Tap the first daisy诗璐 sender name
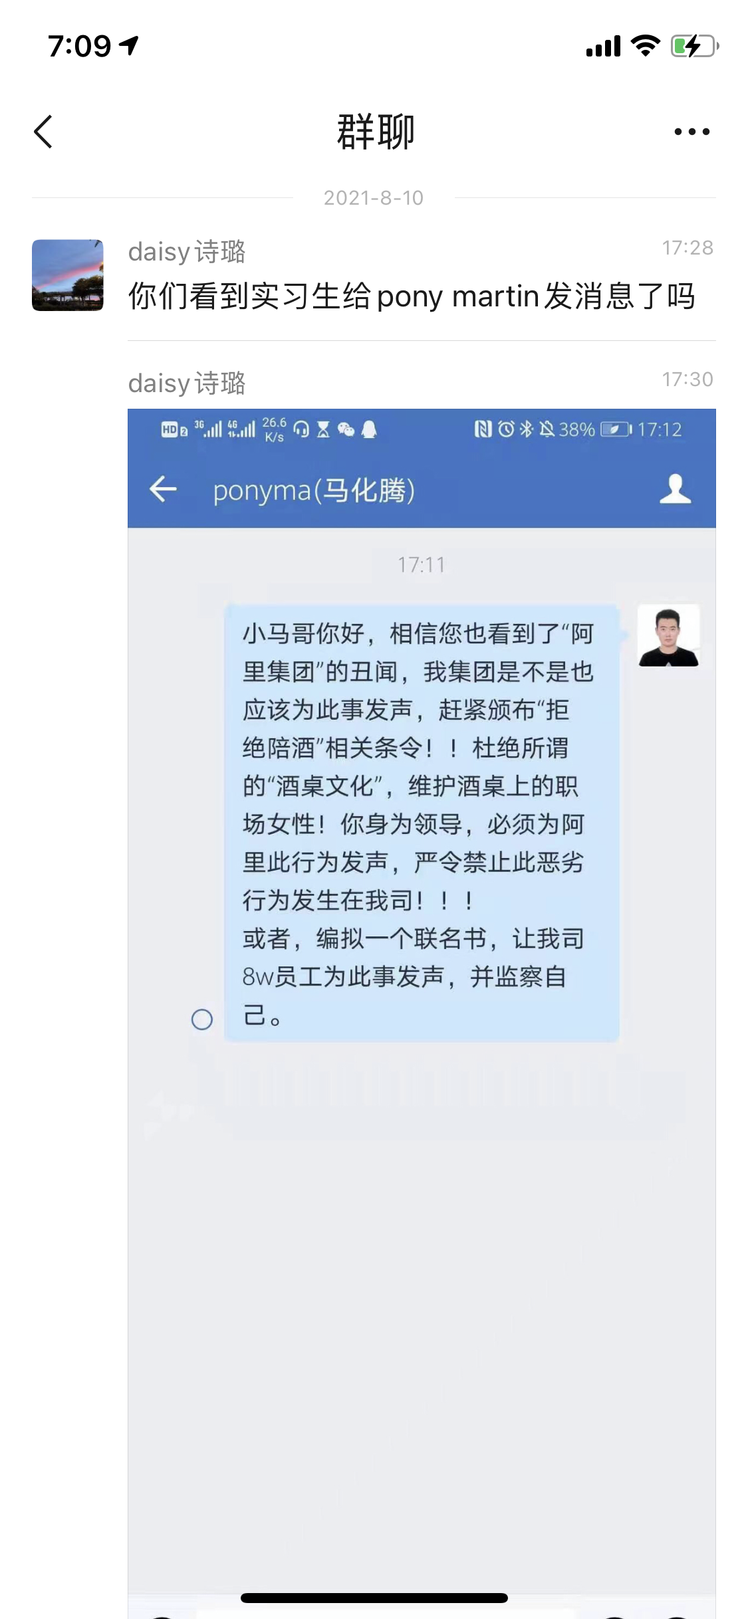This screenshot has height=1619, width=748. click(x=187, y=252)
